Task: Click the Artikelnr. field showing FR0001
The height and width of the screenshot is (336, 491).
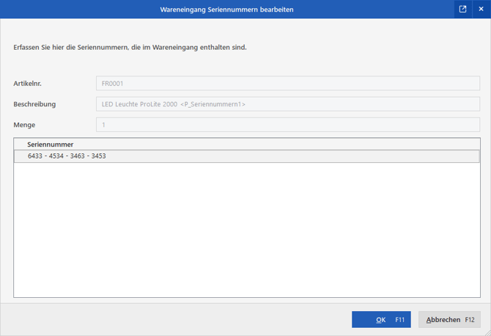Action: [x=288, y=84]
